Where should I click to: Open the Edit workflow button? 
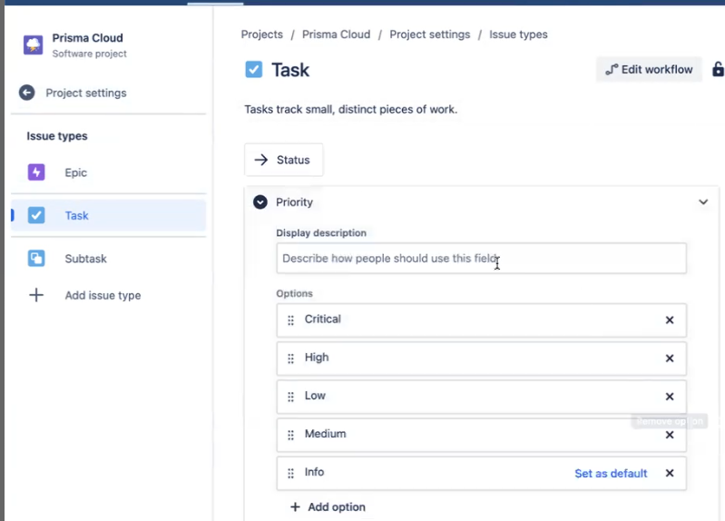649,69
